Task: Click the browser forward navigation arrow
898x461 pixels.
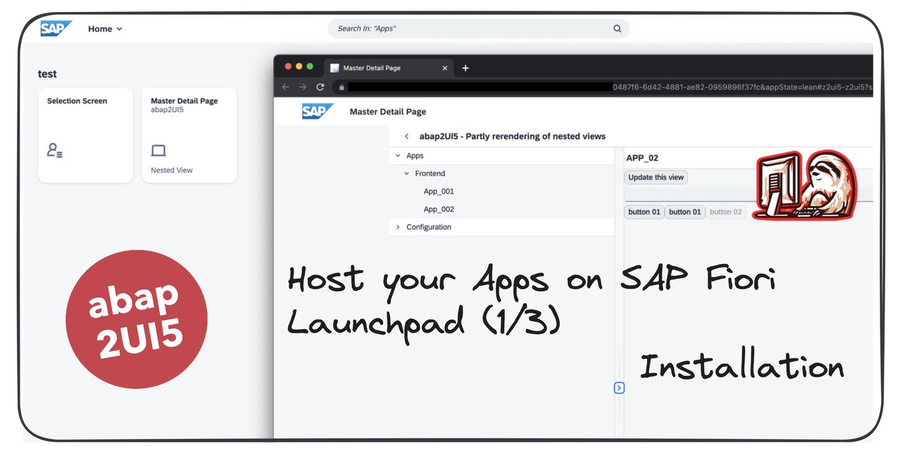Action: 303,86
